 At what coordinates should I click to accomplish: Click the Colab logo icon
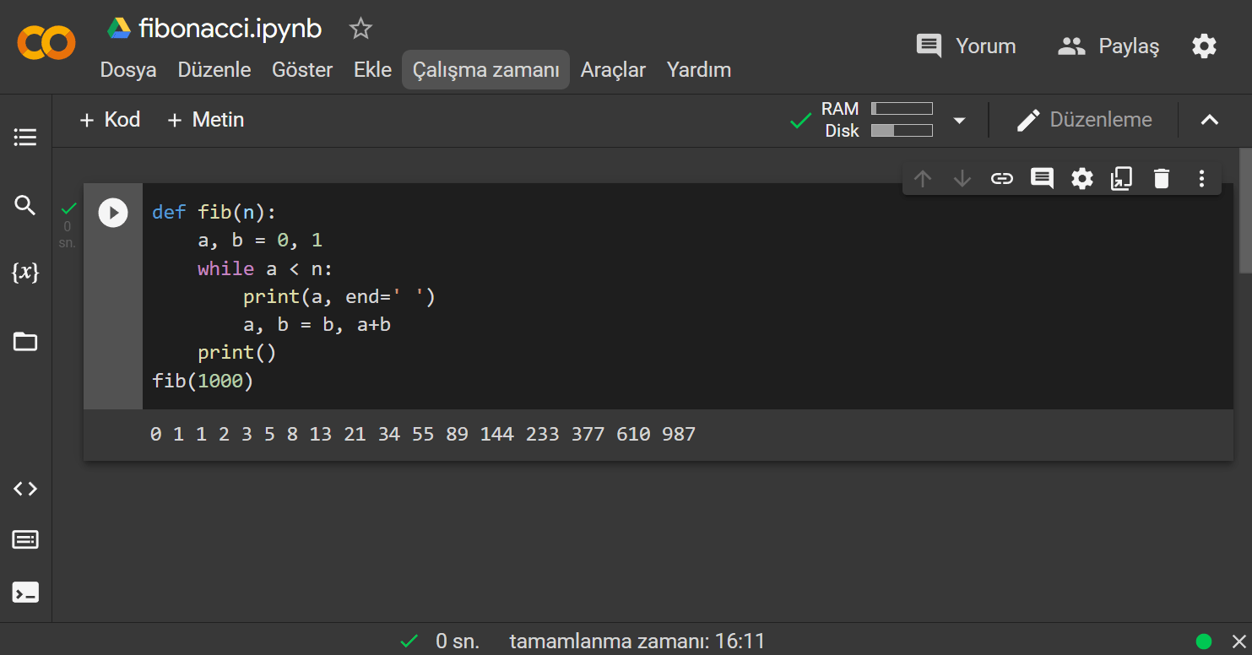pos(46,42)
